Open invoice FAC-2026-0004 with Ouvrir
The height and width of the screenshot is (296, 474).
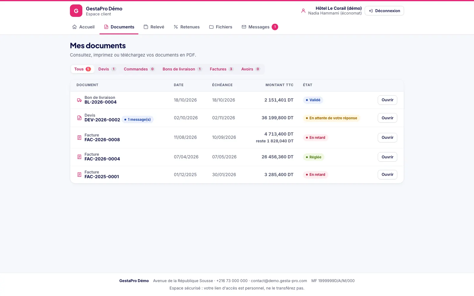[x=387, y=157]
